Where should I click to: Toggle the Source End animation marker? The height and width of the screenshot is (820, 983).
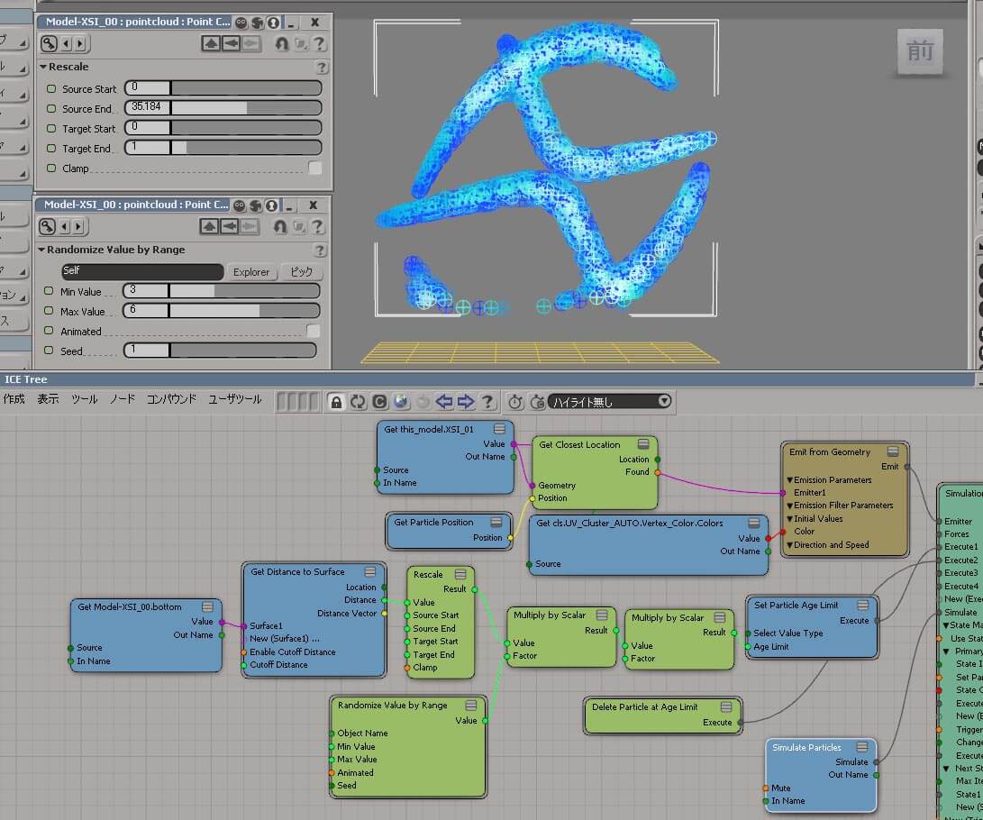click(x=51, y=109)
